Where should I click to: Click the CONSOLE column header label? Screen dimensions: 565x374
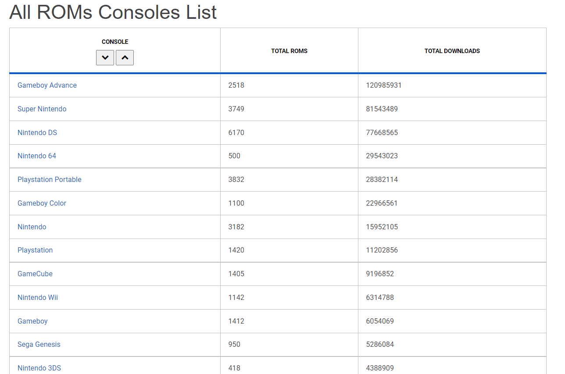pyautogui.click(x=115, y=42)
